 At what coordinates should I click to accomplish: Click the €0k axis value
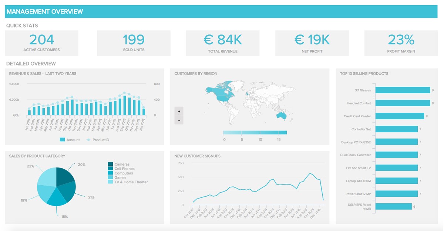tap(16, 115)
